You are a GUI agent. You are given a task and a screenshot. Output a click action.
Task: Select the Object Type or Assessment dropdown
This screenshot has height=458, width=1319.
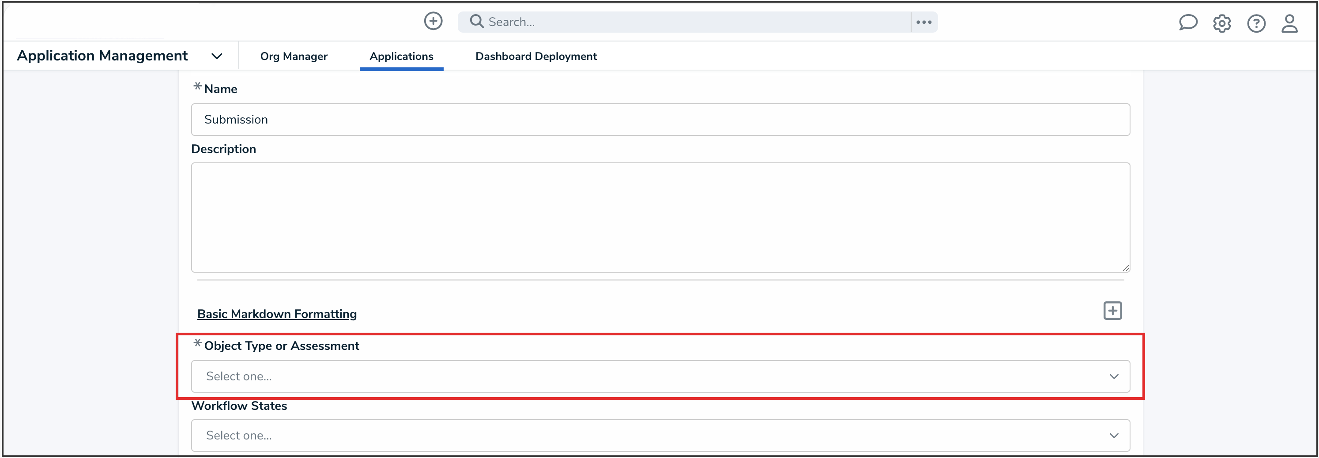click(x=660, y=376)
